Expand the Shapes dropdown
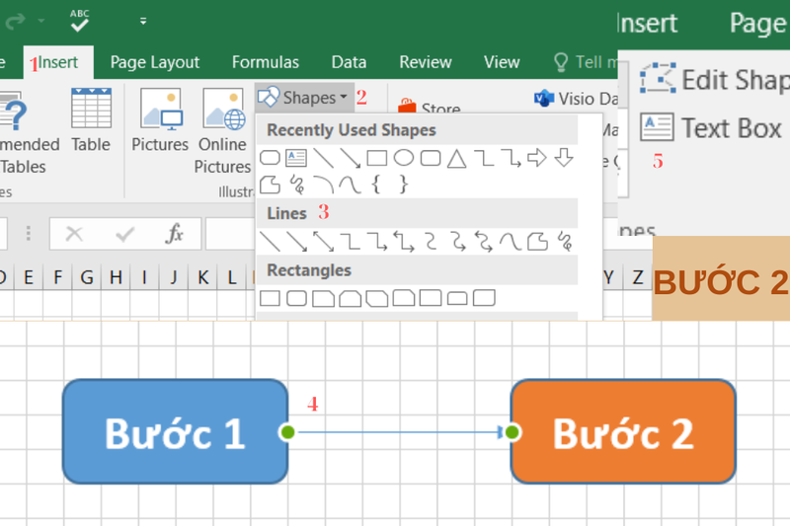790x526 pixels. point(304,97)
